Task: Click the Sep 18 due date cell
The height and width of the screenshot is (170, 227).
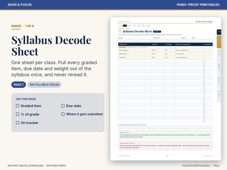Action: [x=158, y=50]
